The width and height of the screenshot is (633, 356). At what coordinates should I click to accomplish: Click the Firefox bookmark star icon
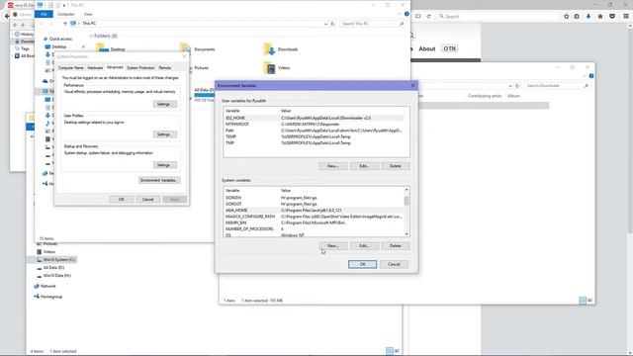(566, 16)
